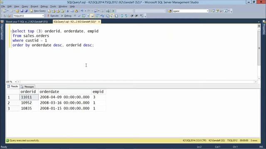The height and width of the screenshot is (149, 266).
Task: Open the File menu
Action: coord(3,7)
